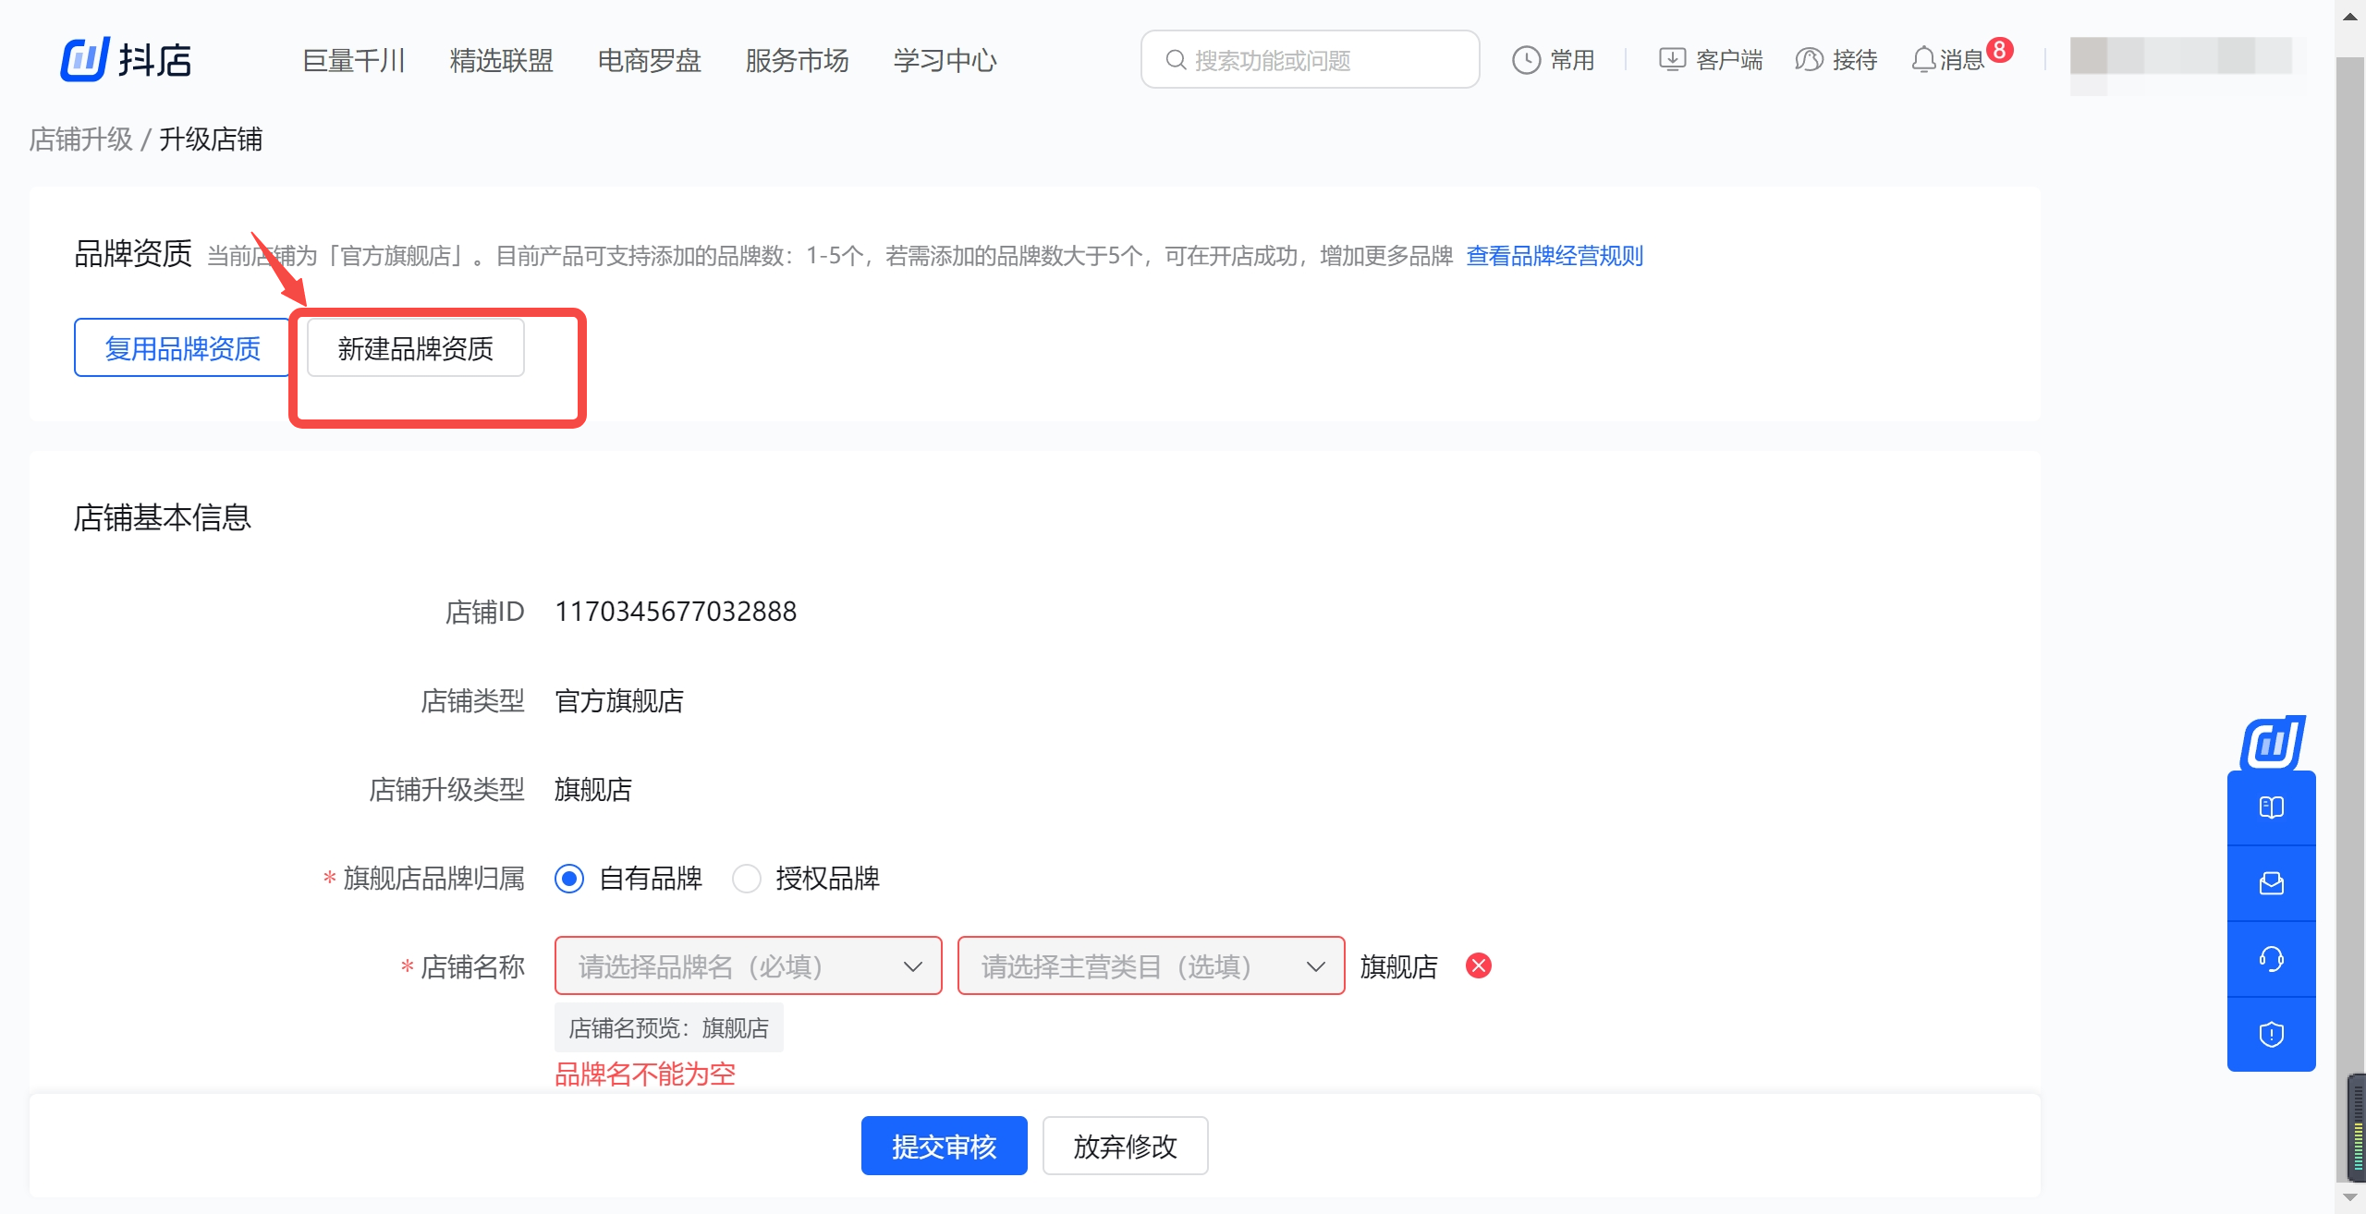Open the shield alert icon in sidebar
Viewport: 2366px width, 1214px height.
coord(2272,1034)
